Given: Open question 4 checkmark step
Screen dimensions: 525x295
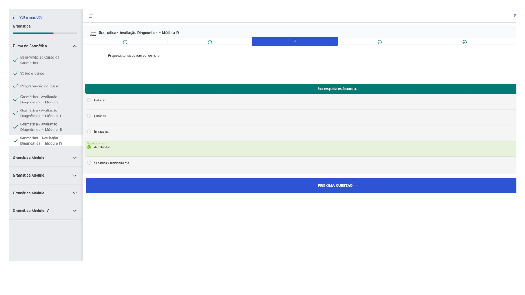Looking at the screenshot, I should tap(380, 42).
